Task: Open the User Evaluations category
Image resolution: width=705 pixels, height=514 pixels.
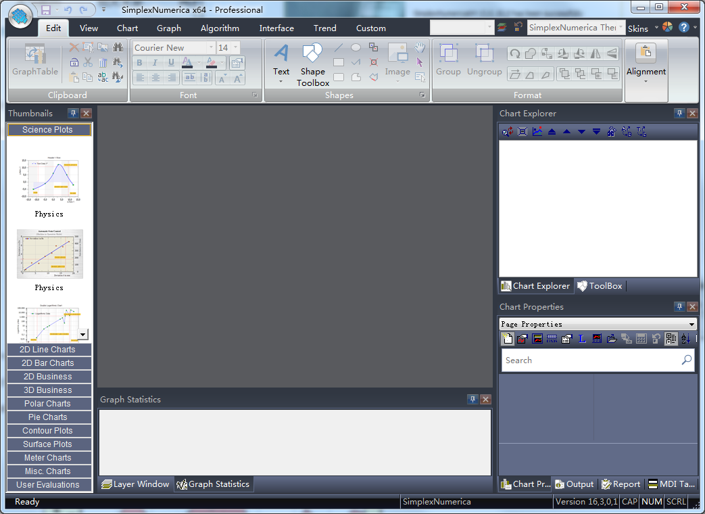Action: [49, 484]
